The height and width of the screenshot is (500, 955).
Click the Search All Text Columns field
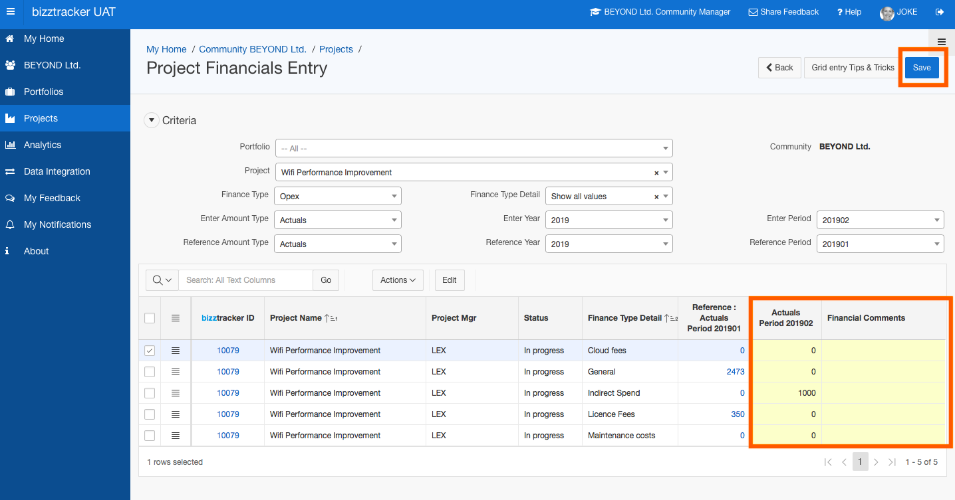coord(245,280)
